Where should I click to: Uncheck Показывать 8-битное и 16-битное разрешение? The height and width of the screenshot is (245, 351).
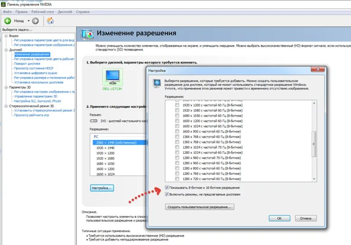pos(167,187)
